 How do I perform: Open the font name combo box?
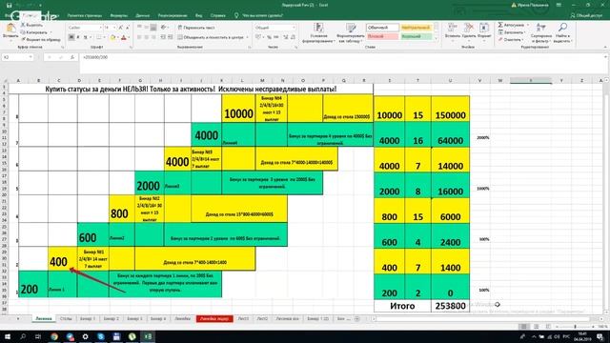click(x=85, y=28)
